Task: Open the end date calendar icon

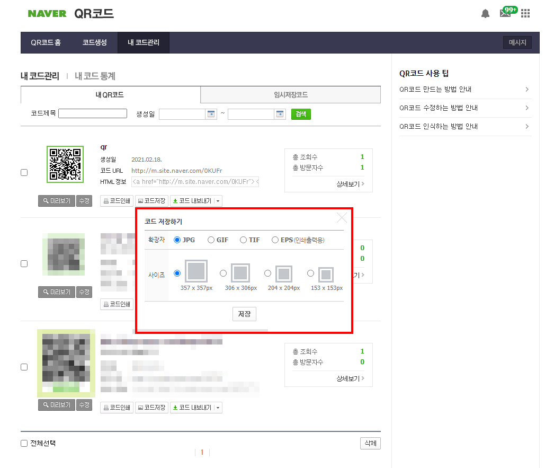Action: 280,114
